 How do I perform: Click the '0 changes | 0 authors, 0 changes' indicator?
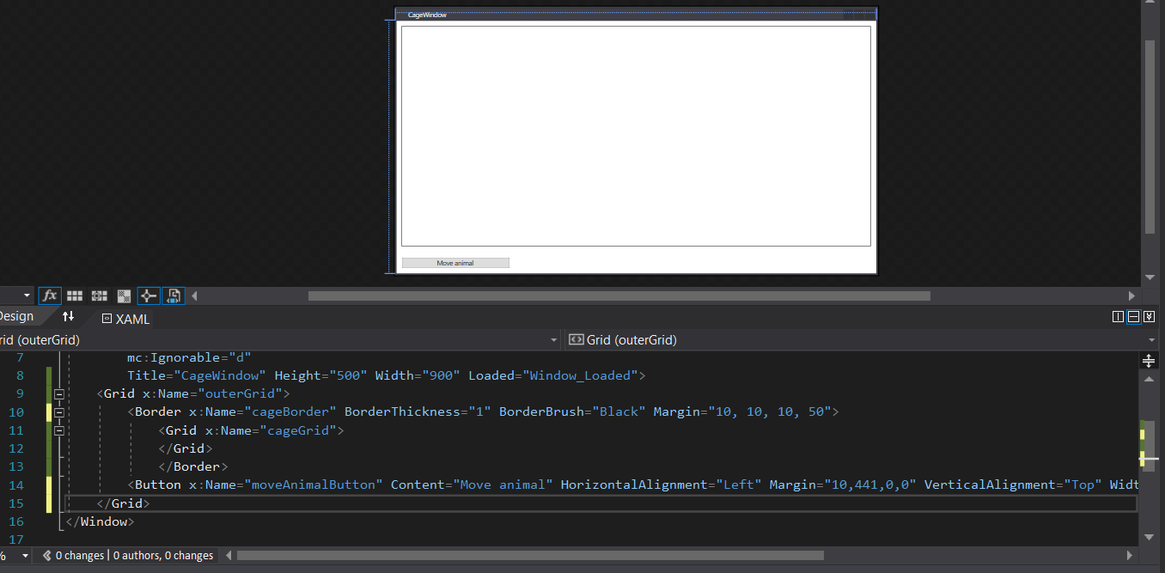pyautogui.click(x=134, y=556)
